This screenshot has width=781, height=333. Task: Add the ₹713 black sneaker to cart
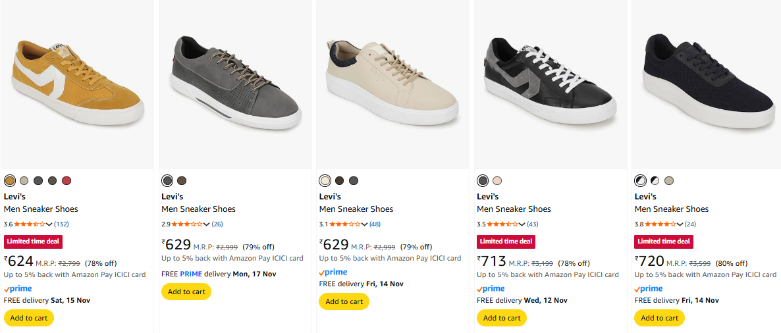(502, 318)
